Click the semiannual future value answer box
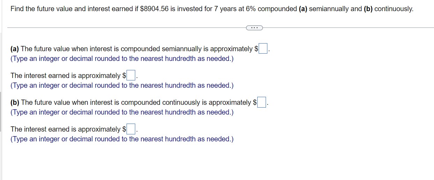434x180 pixels. coord(263,49)
